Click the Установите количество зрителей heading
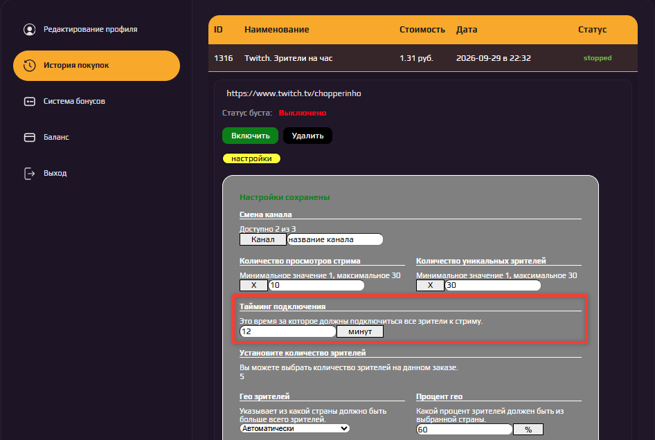 click(x=303, y=353)
